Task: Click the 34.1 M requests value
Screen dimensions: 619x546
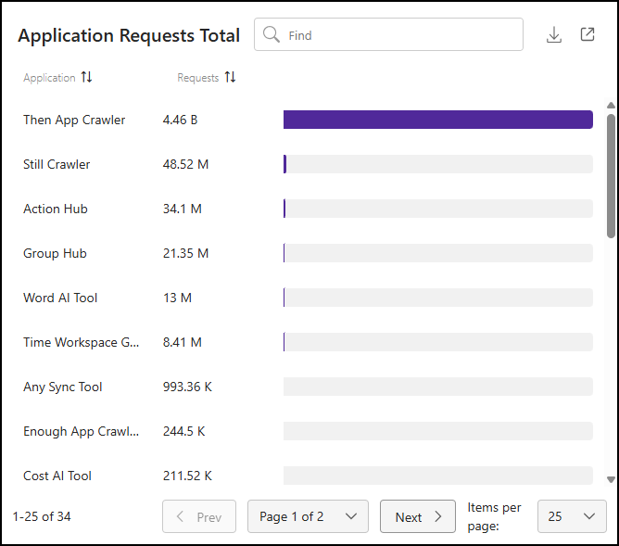Action: click(x=182, y=209)
